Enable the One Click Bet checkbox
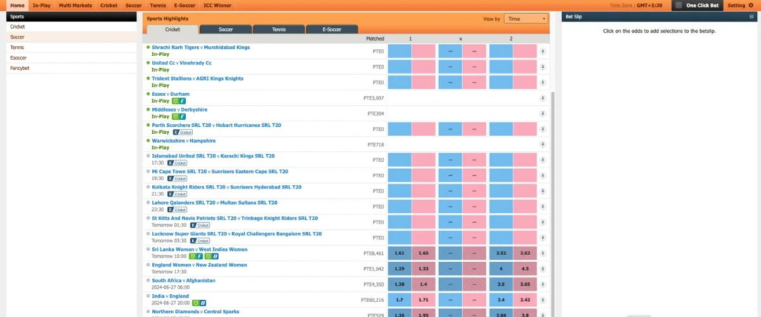This screenshot has width=761, height=317. [x=679, y=5]
